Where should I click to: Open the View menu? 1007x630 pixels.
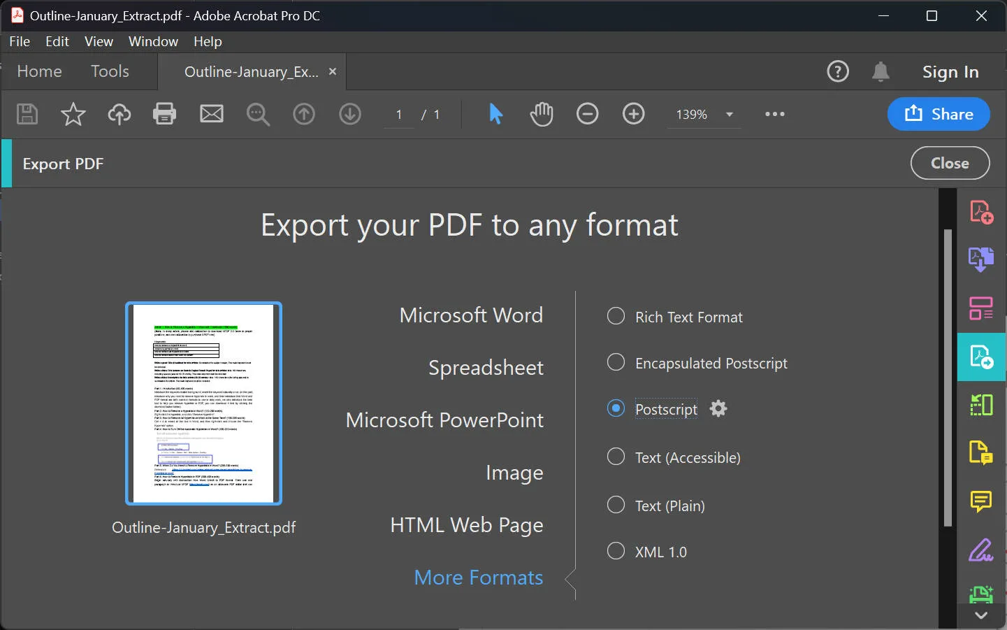click(98, 41)
